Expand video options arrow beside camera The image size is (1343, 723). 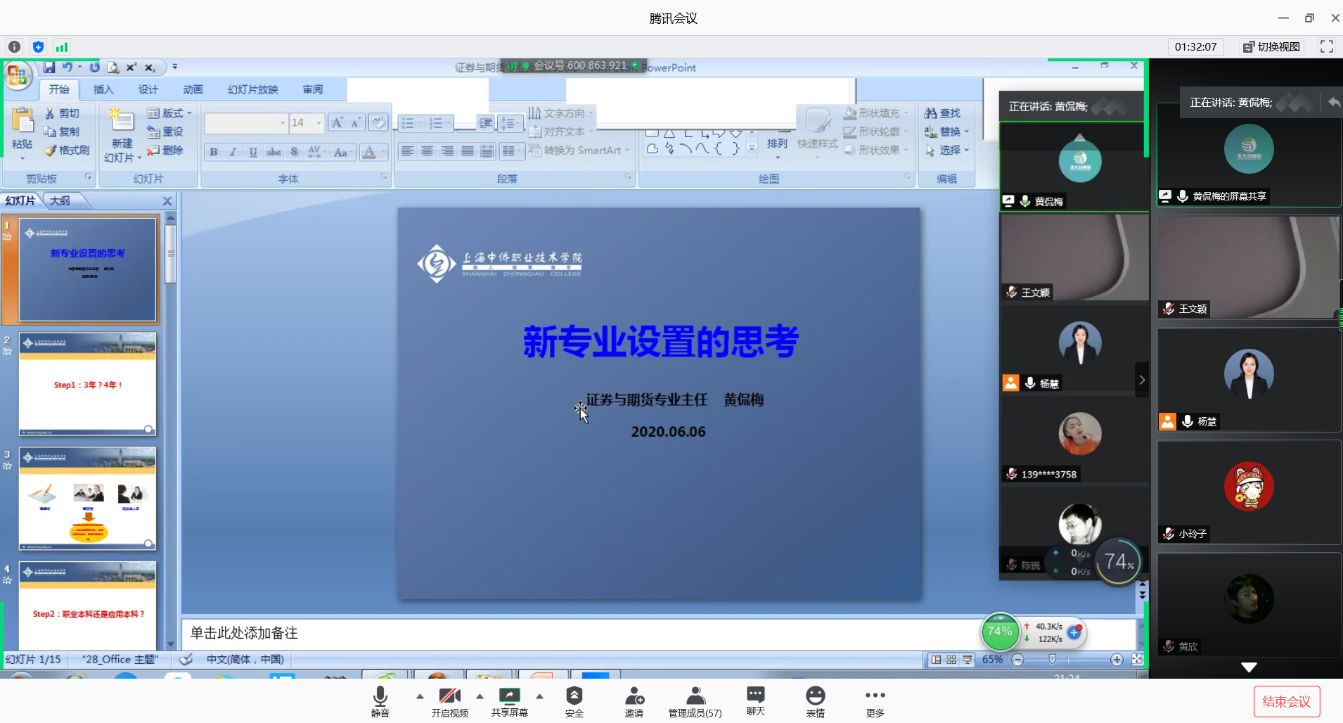pos(480,696)
